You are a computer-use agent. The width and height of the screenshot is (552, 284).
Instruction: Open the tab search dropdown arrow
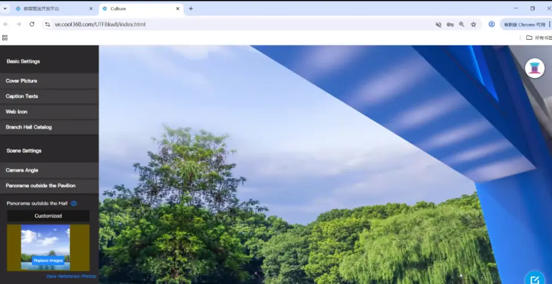[5, 9]
